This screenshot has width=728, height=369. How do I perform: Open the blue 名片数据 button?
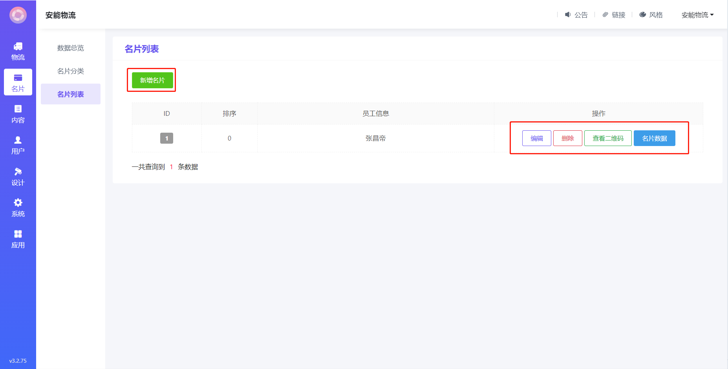click(654, 138)
